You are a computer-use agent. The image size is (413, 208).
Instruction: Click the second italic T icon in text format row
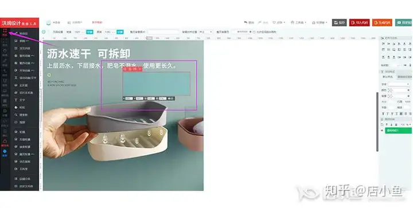tap(387, 113)
